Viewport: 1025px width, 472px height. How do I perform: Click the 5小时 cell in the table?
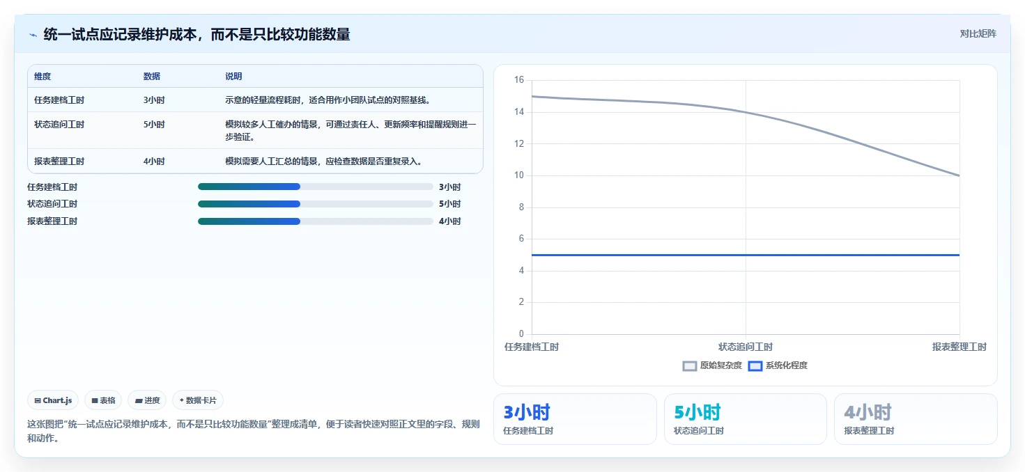point(154,125)
